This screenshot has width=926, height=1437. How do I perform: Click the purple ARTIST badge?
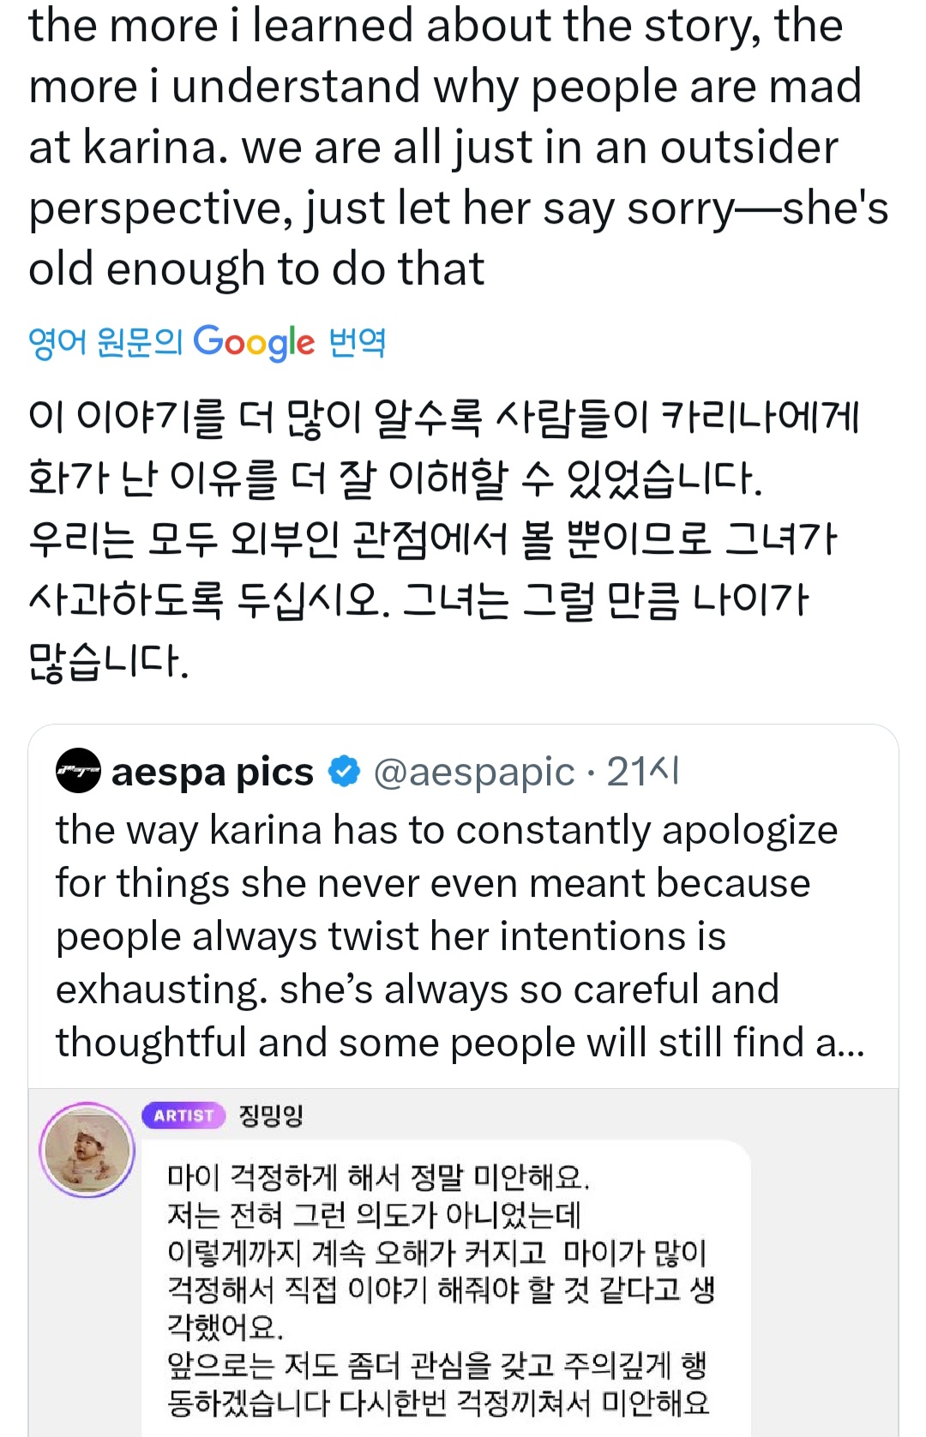[x=183, y=1115]
